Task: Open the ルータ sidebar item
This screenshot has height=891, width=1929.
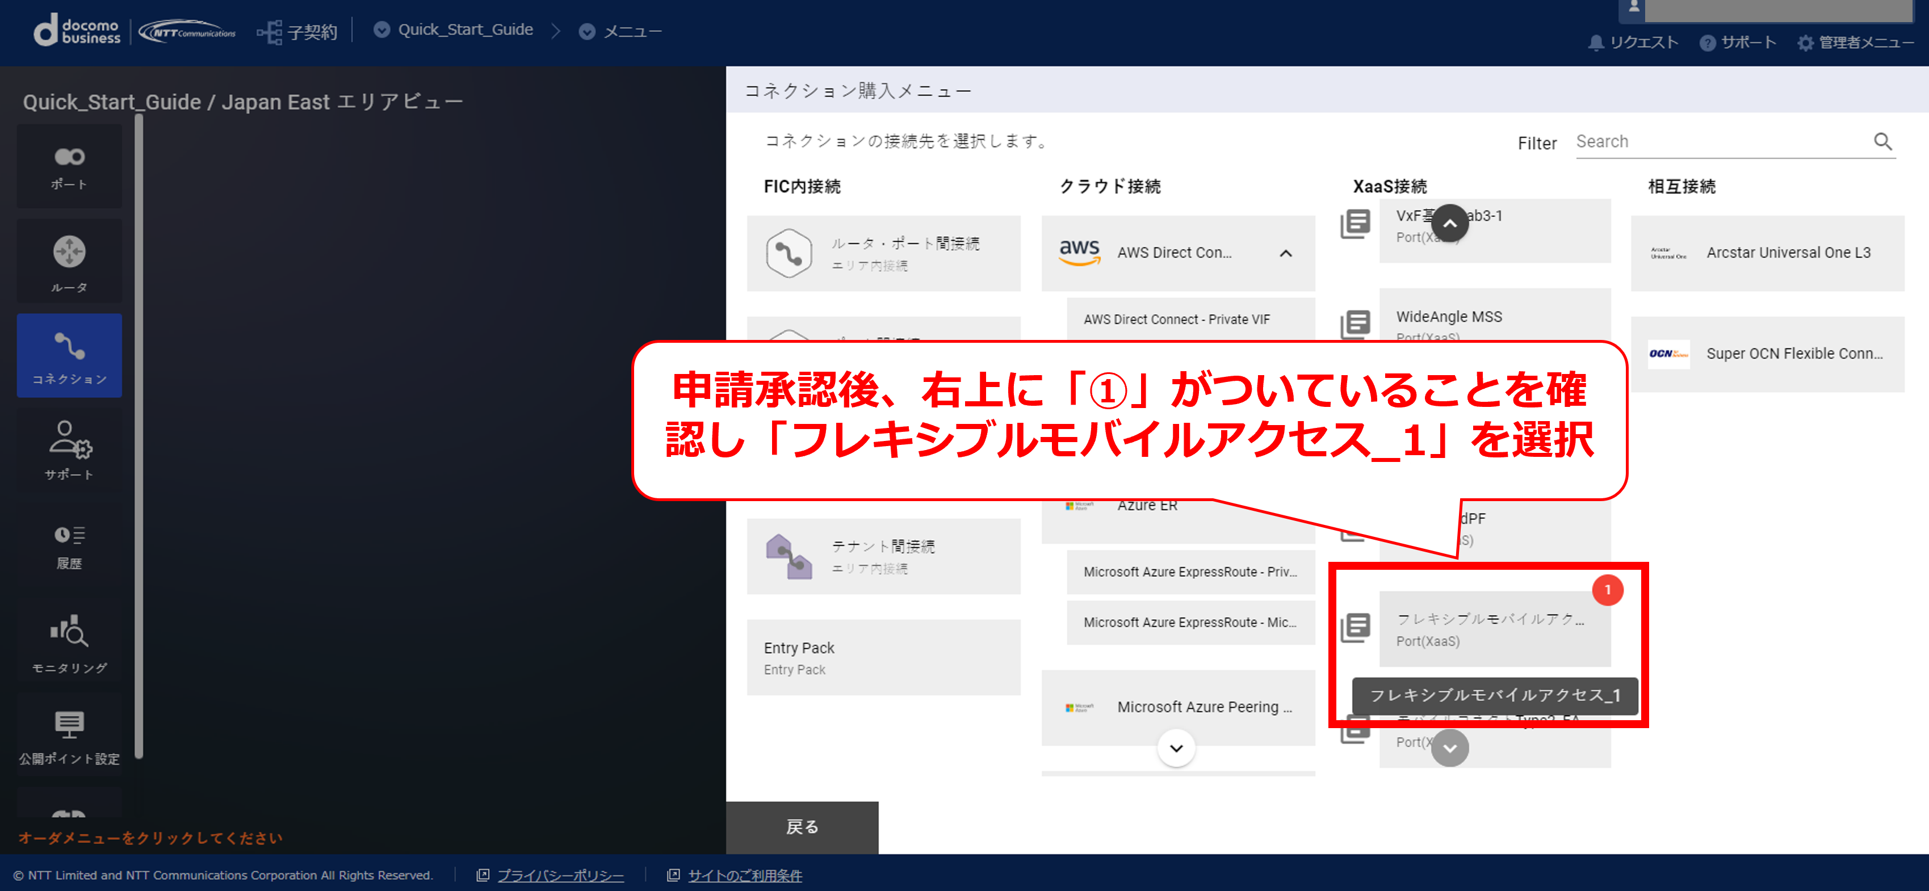Action: 69,262
